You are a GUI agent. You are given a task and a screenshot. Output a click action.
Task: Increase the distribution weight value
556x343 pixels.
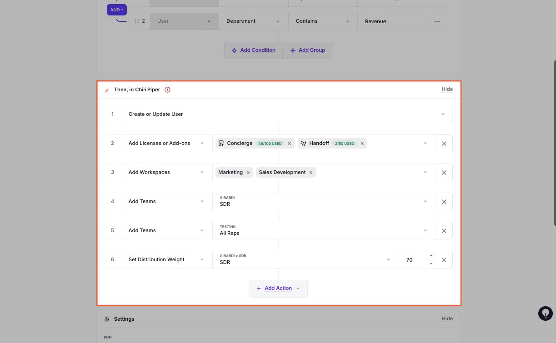click(431, 256)
